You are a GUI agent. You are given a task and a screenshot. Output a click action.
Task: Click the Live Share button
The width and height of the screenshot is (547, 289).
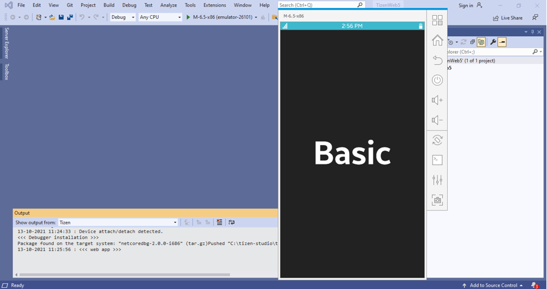pos(508,18)
